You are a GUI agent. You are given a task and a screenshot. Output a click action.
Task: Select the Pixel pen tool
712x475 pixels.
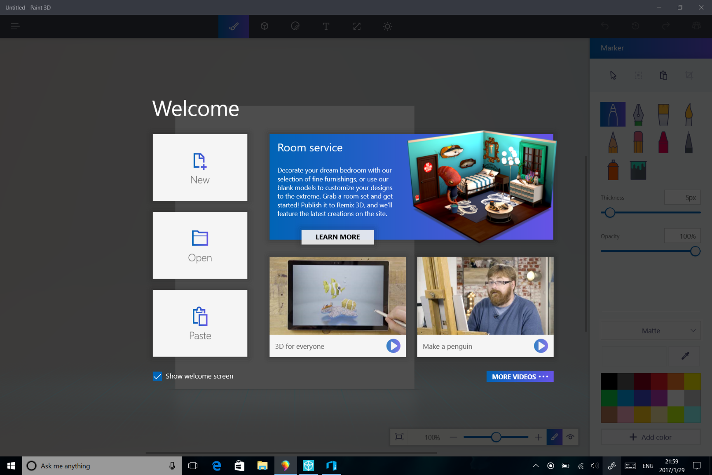coord(689,142)
